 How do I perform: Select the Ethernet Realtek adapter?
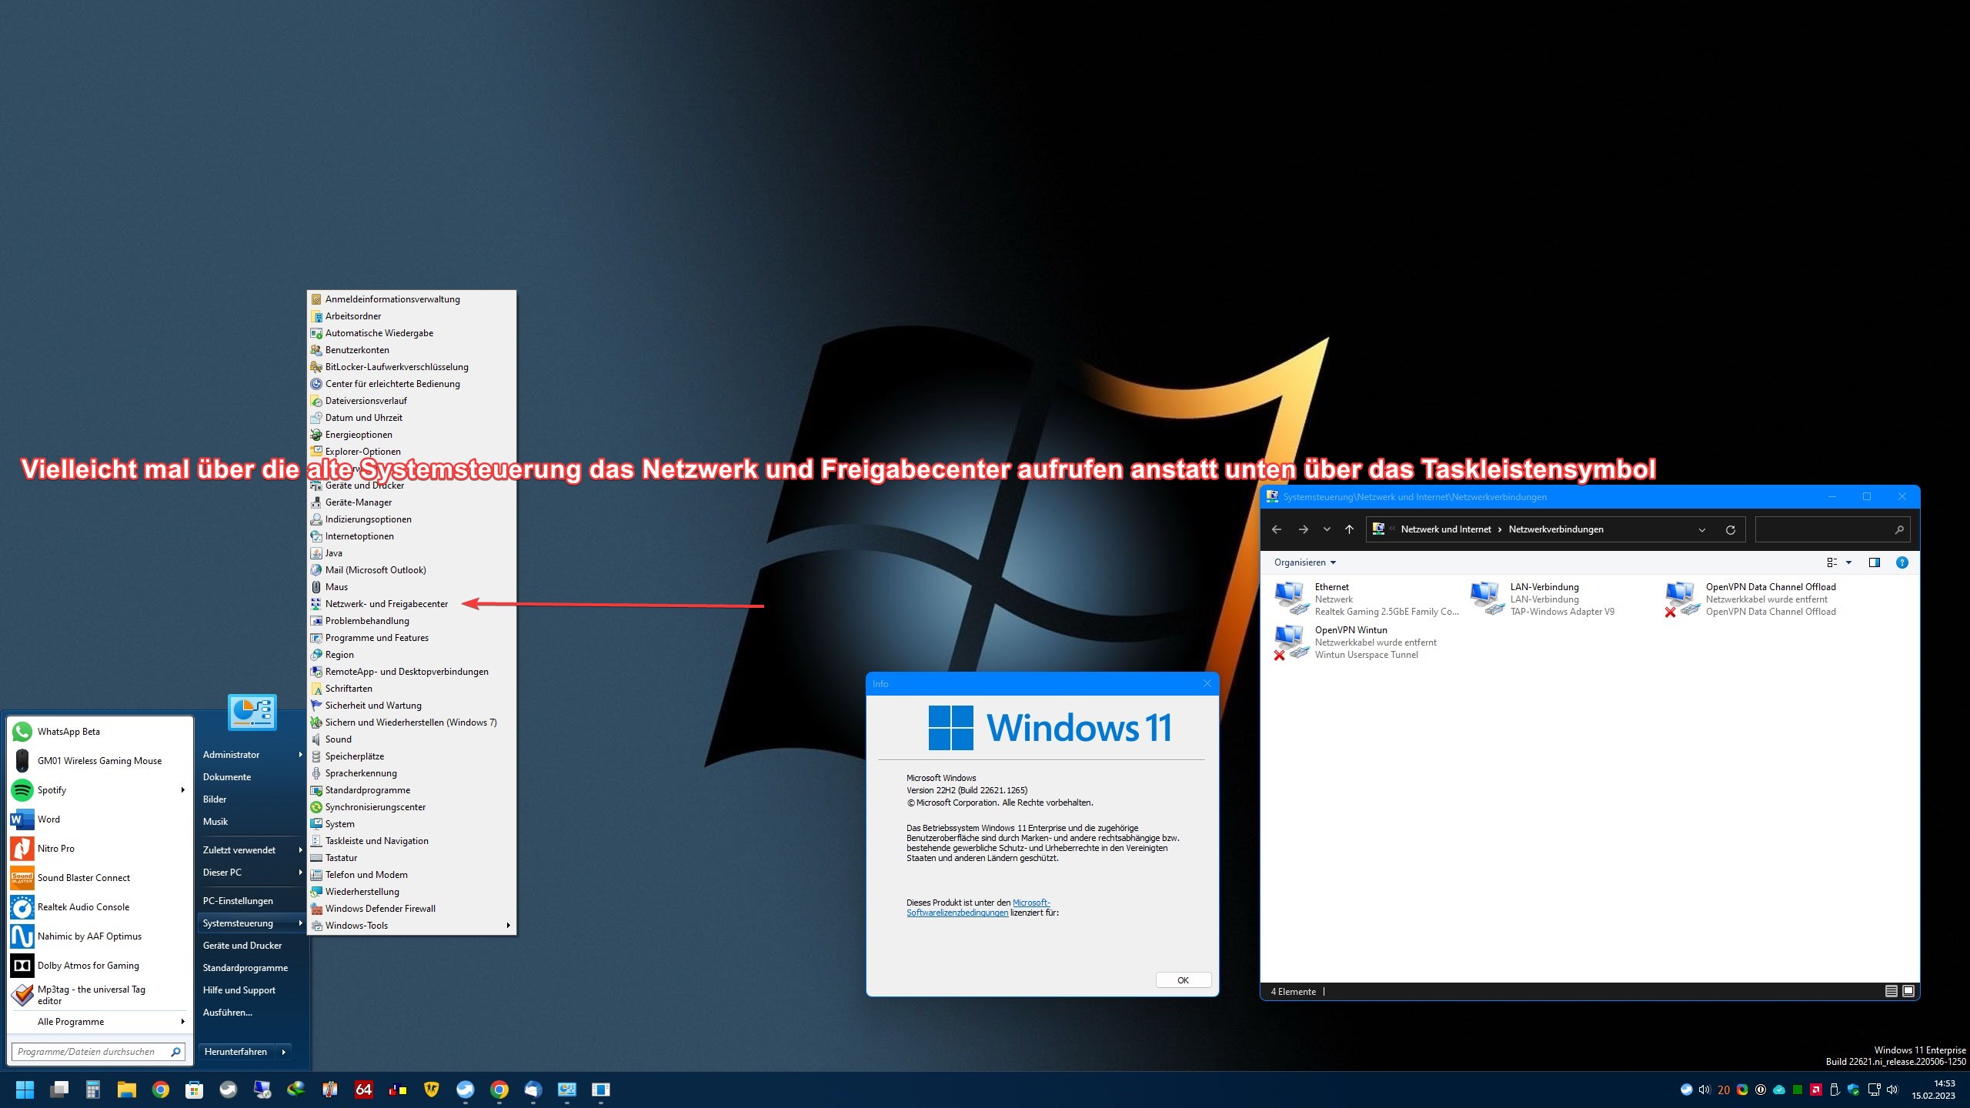pos(1367,599)
